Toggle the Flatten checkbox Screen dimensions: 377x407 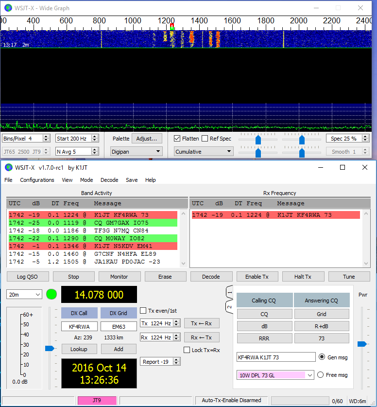pos(177,139)
